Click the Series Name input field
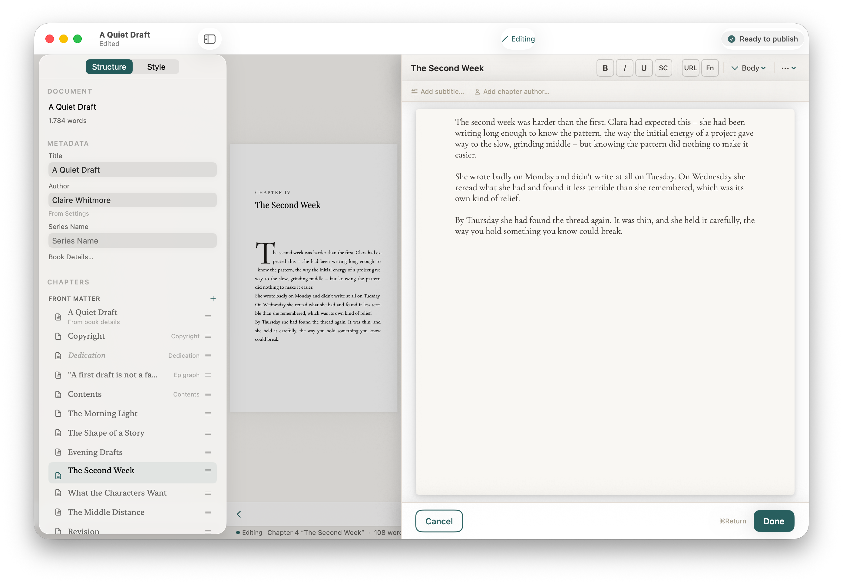The image size is (843, 584). click(x=132, y=241)
